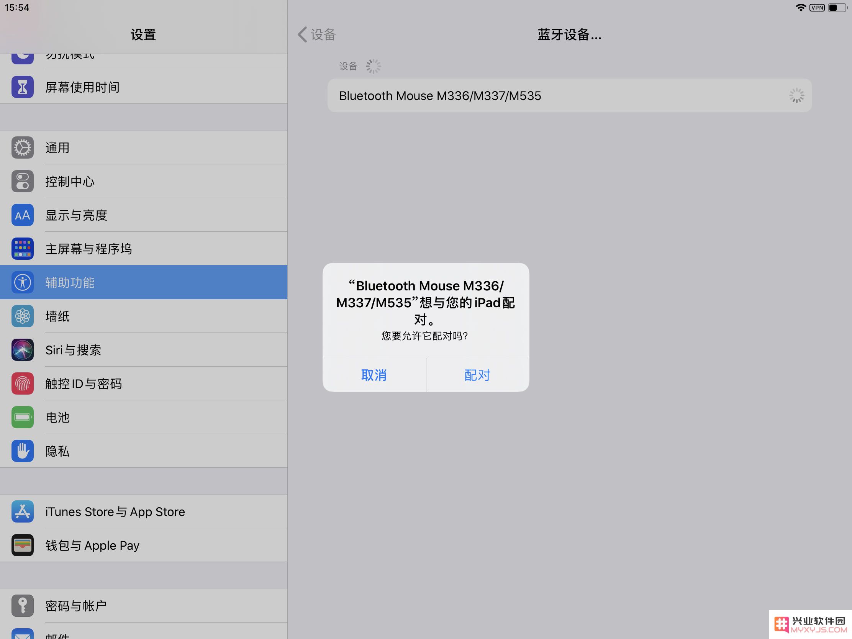Select 墙纸 settings row label
852x639 pixels.
click(57, 316)
